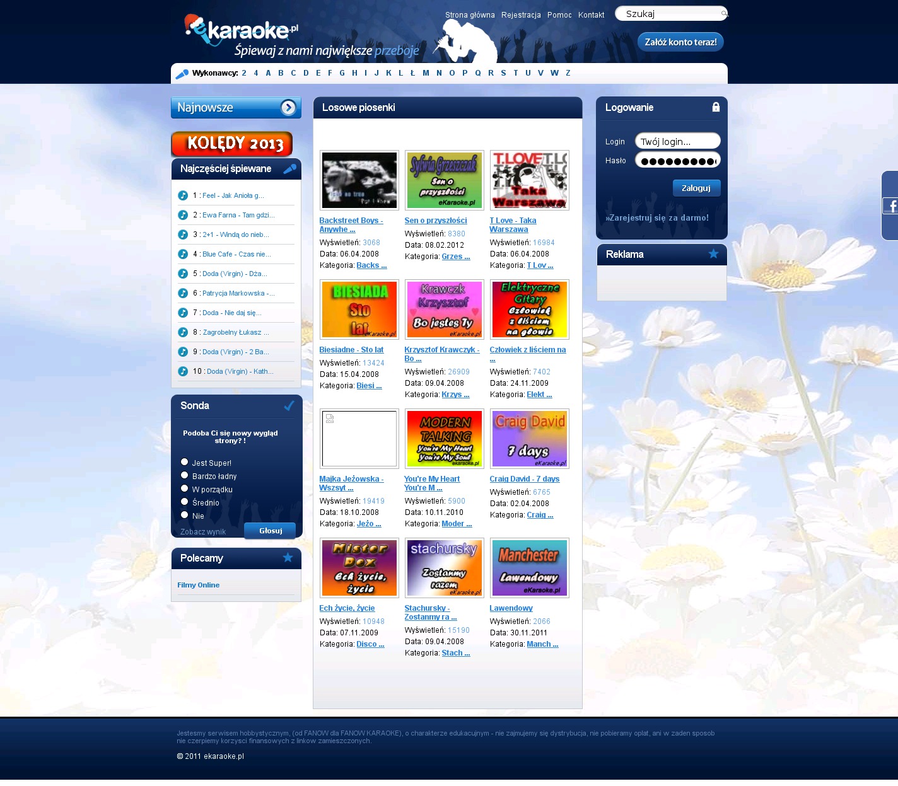Screen dimensions: 898x786
Task: Click music note icon beside Zagrobelny Łukasz
Action: pyautogui.click(x=183, y=332)
